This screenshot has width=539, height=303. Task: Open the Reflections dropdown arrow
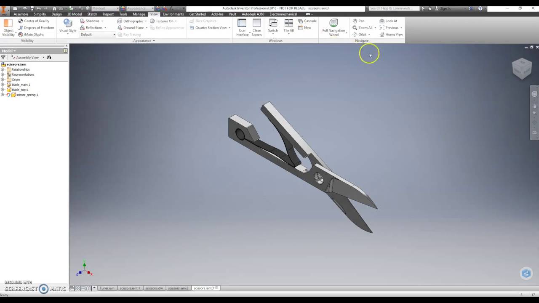point(105,28)
